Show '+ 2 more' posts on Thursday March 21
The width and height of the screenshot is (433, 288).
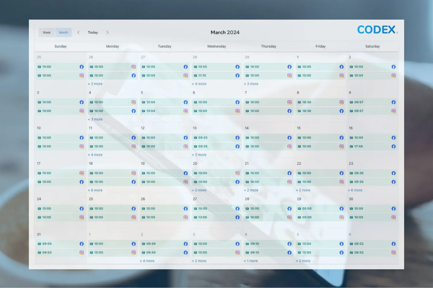coord(251,190)
